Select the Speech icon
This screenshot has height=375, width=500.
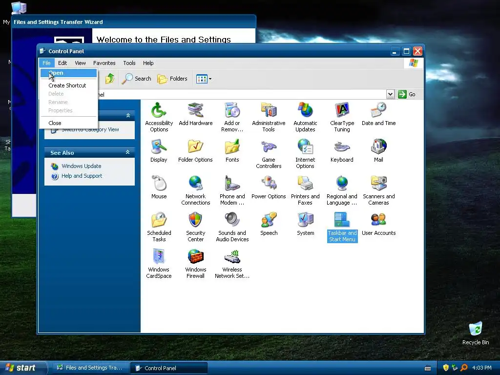(x=269, y=224)
